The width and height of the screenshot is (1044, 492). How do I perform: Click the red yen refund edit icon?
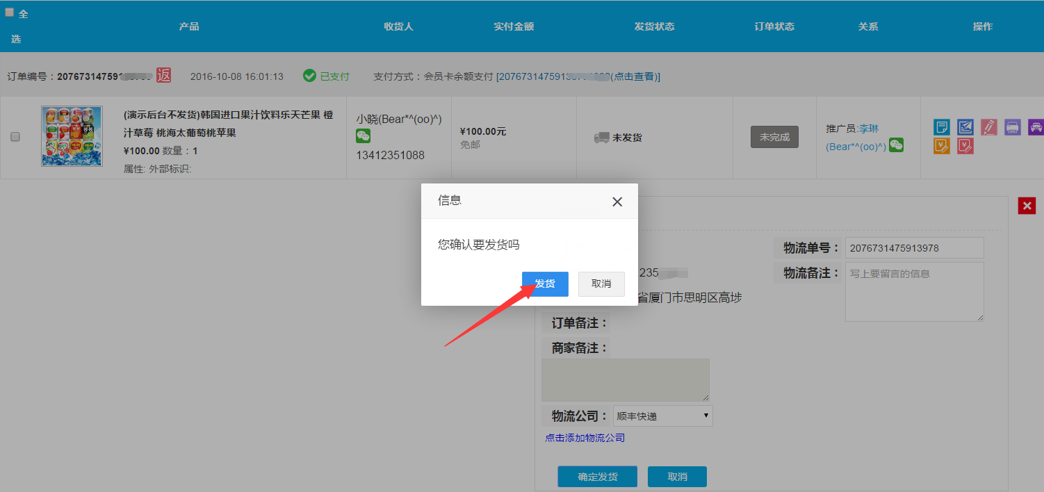click(965, 146)
